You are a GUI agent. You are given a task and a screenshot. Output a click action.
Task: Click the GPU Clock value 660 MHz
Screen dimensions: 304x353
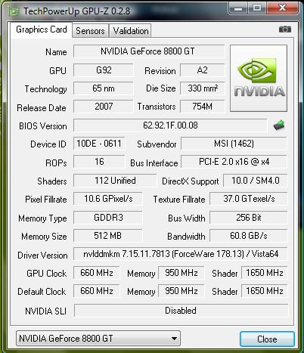97,273
